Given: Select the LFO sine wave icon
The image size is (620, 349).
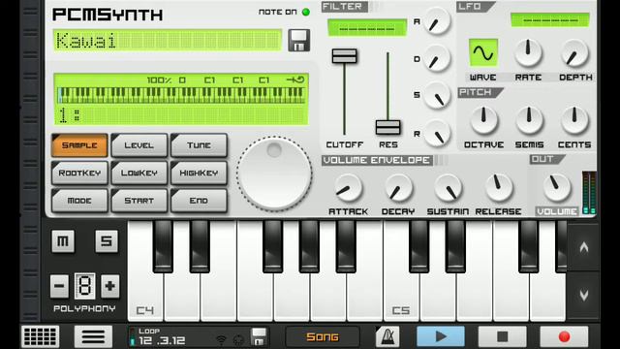Looking at the screenshot, I should (483, 52).
